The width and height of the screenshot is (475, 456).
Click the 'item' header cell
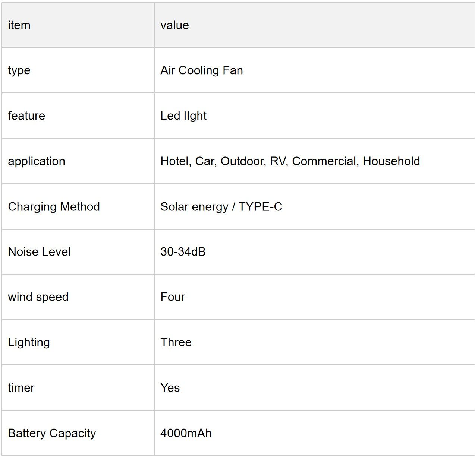click(x=78, y=25)
